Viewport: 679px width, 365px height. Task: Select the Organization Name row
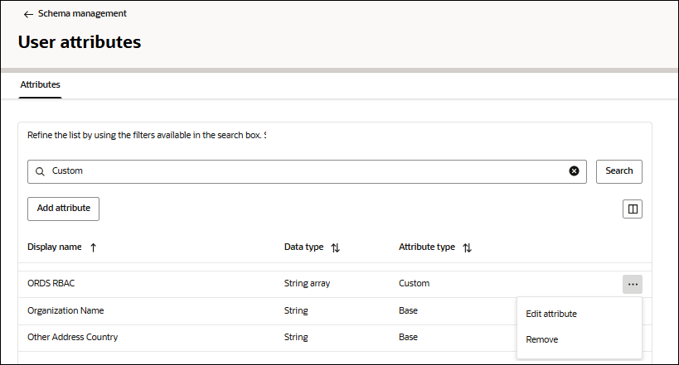click(x=65, y=311)
